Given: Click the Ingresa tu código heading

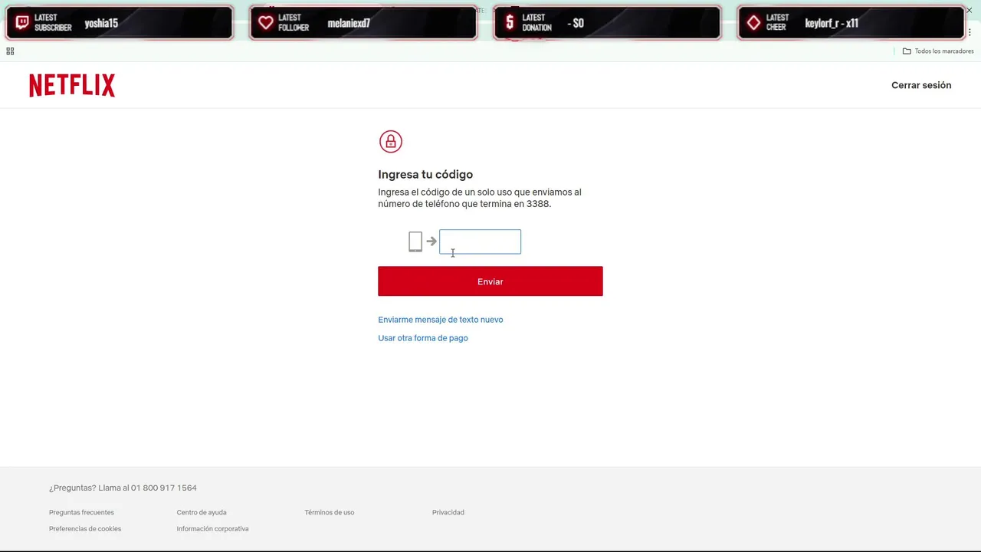Looking at the screenshot, I should 425,175.
